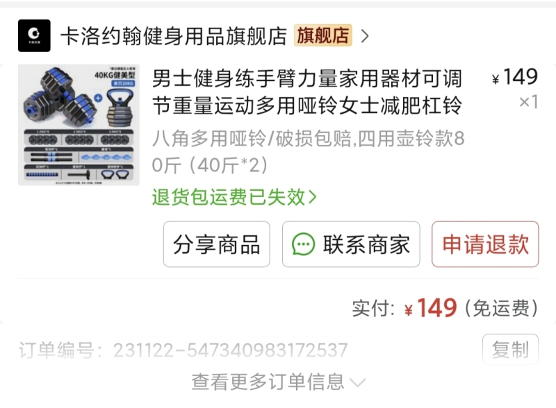Click the 分享商品 button
This screenshot has width=556, height=408.
(216, 244)
